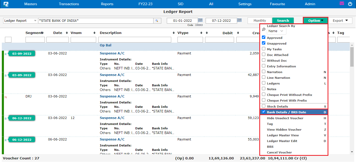Click the power logout icon
Image resolution: width=356 pixels, height=162 pixels.
coord(350,4)
